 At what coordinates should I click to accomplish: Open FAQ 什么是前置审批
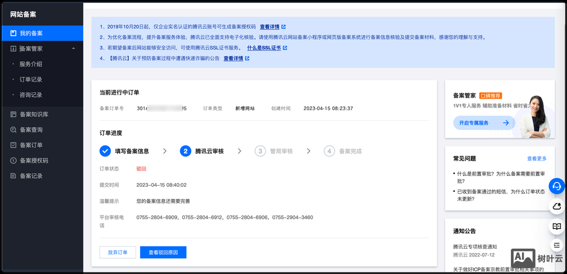pyautogui.click(x=501, y=177)
